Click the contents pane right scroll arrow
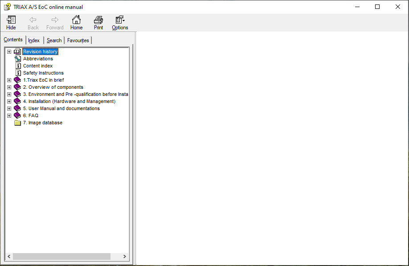Screen dimensions: 409x266 pos(125,256)
